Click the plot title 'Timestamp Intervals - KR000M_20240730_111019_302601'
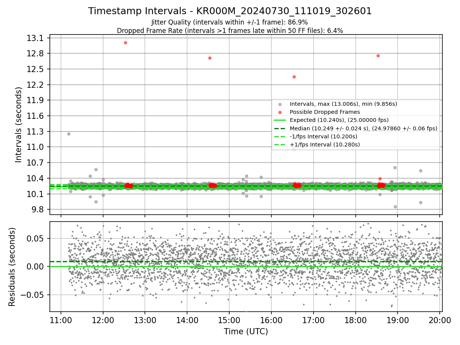This screenshot has width=460, height=345. click(230, 11)
